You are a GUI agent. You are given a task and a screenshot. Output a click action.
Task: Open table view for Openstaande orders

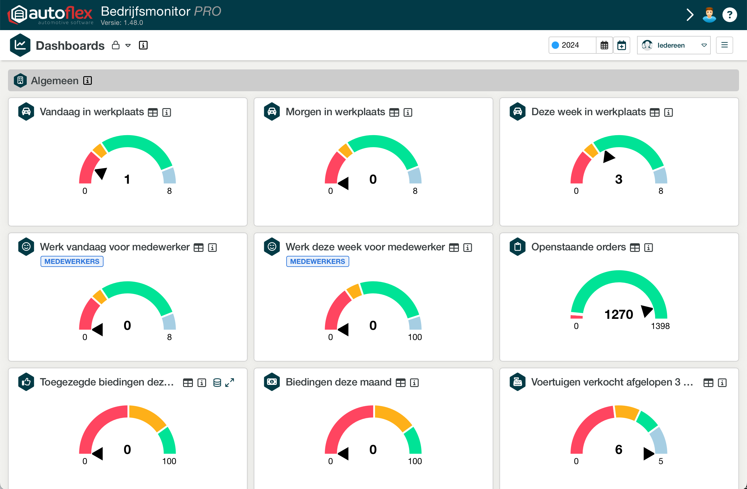click(635, 248)
